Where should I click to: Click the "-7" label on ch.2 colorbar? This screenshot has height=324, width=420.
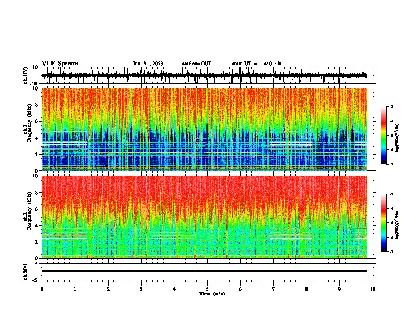tap(391, 251)
